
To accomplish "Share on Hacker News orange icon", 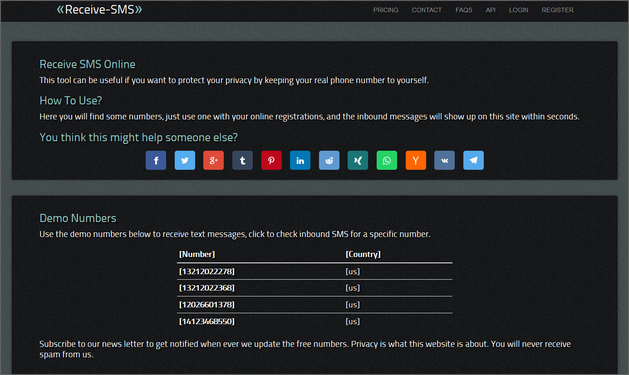I will [x=416, y=161].
